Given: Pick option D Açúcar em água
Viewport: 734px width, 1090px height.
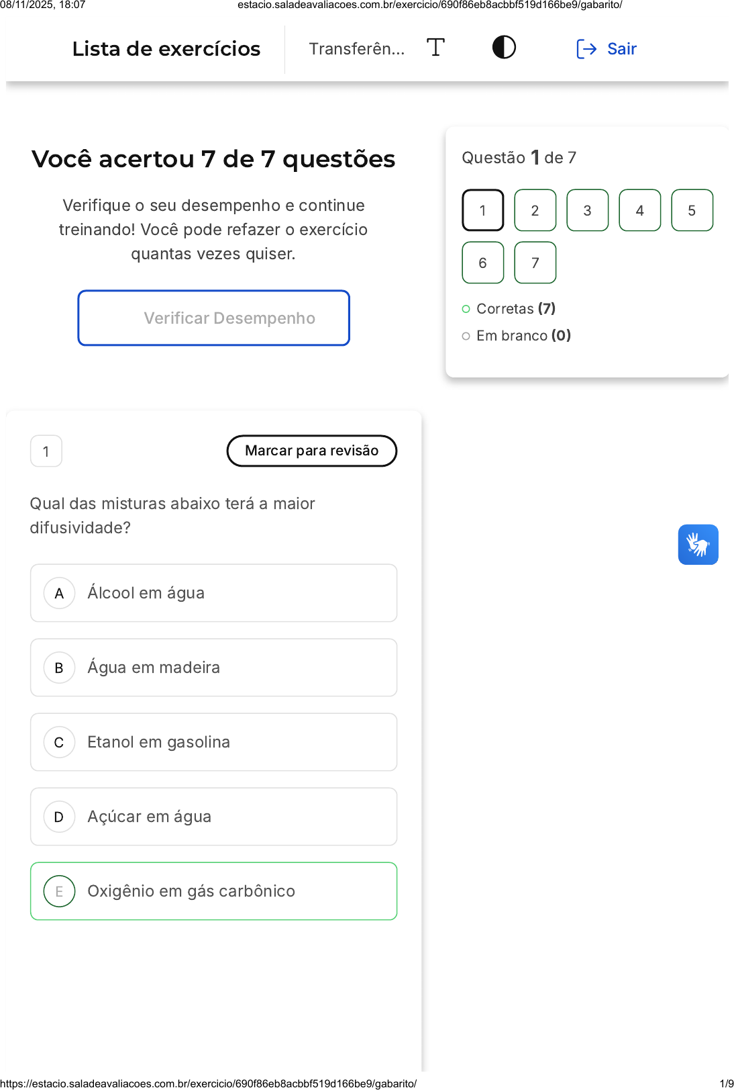Looking at the screenshot, I should [213, 817].
